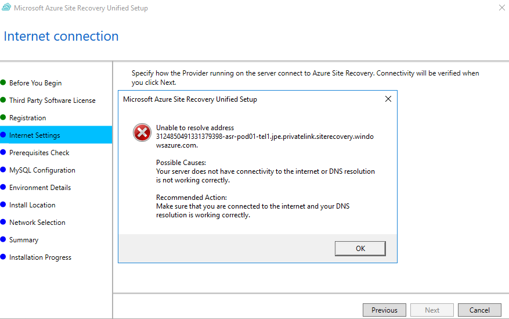Click the 'Unable to resolve address' text
Screen dimensions: 509x319
point(195,128)
